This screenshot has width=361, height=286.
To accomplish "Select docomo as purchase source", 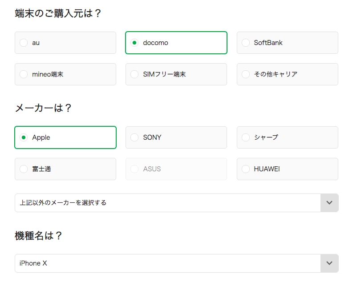I will click(x=176, y=43).
